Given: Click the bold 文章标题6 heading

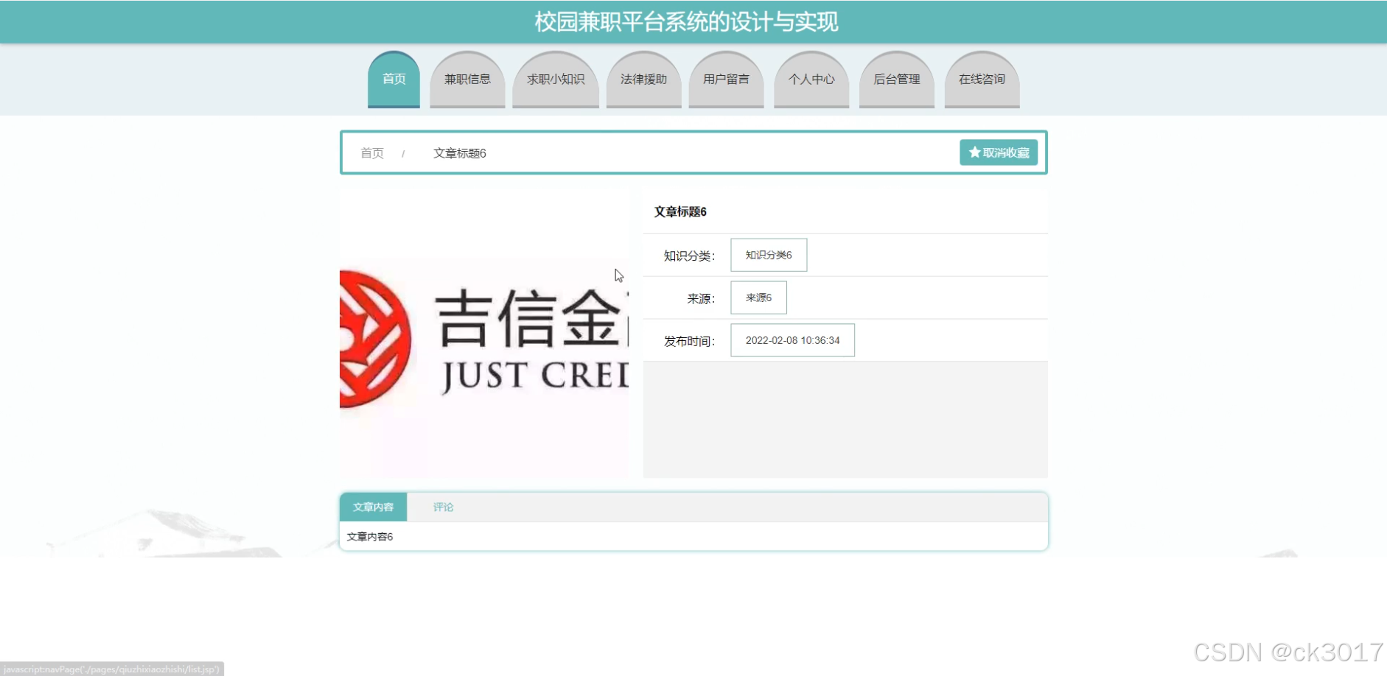Looking at the screenshot, I should (x=680, y=212).
